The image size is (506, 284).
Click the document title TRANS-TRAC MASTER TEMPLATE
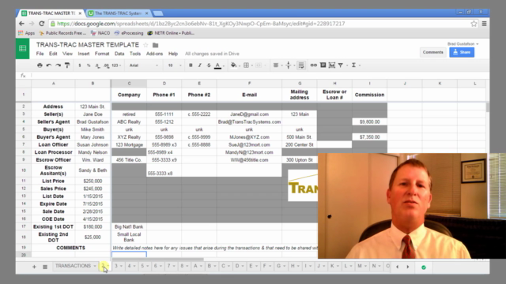[88, 45]
